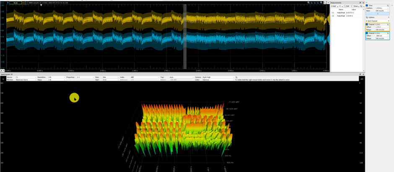Click the Name column header in Measurements
Screen dimensions: 394x172
coord(341,9)
